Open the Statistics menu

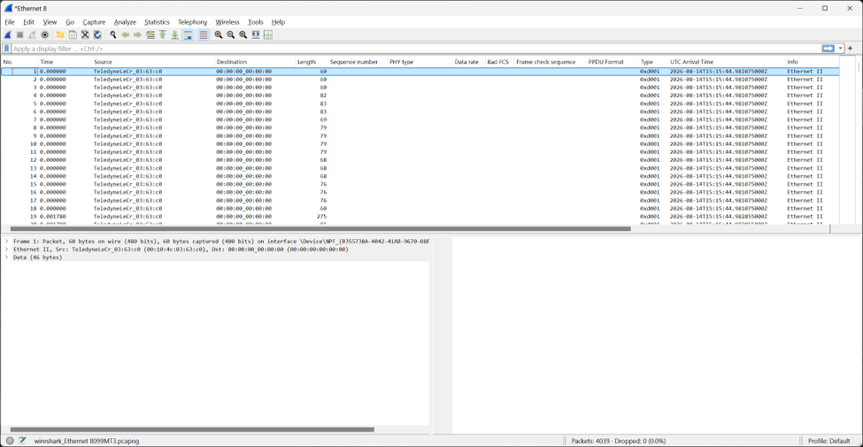tap(157, 22)
